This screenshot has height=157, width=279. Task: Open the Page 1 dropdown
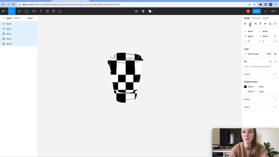point(31,18)
